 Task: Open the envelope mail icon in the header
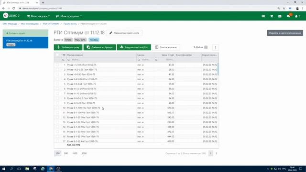pos(280,16)
